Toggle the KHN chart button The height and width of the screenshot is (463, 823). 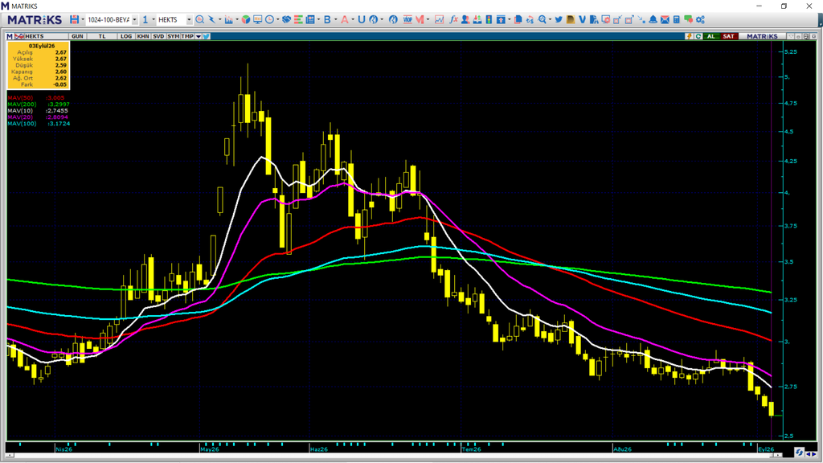143,36
